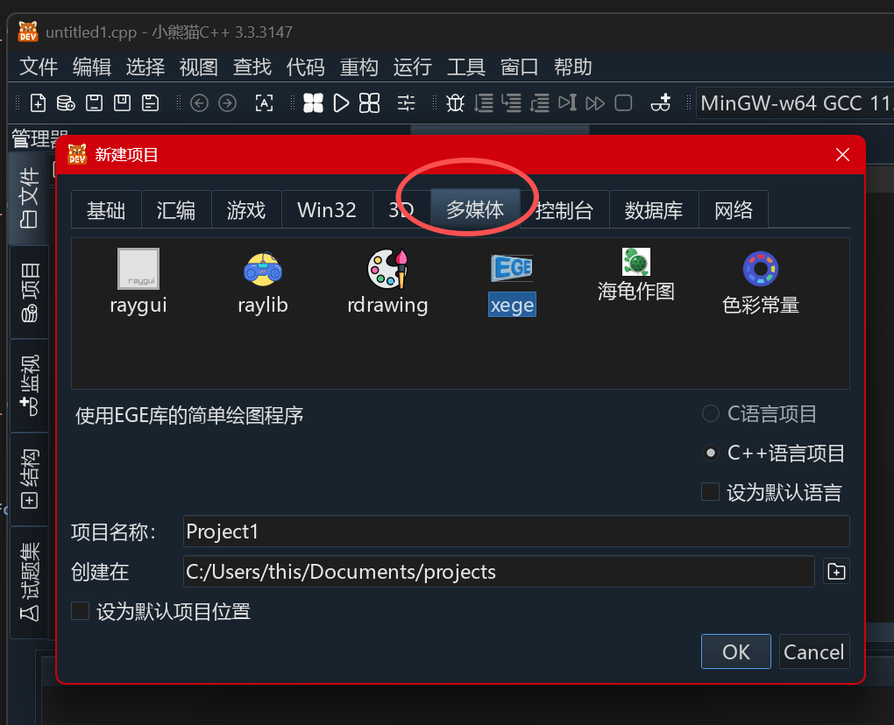
Task: Check the 设为默认项目位置 option
Action: [81, 611]
